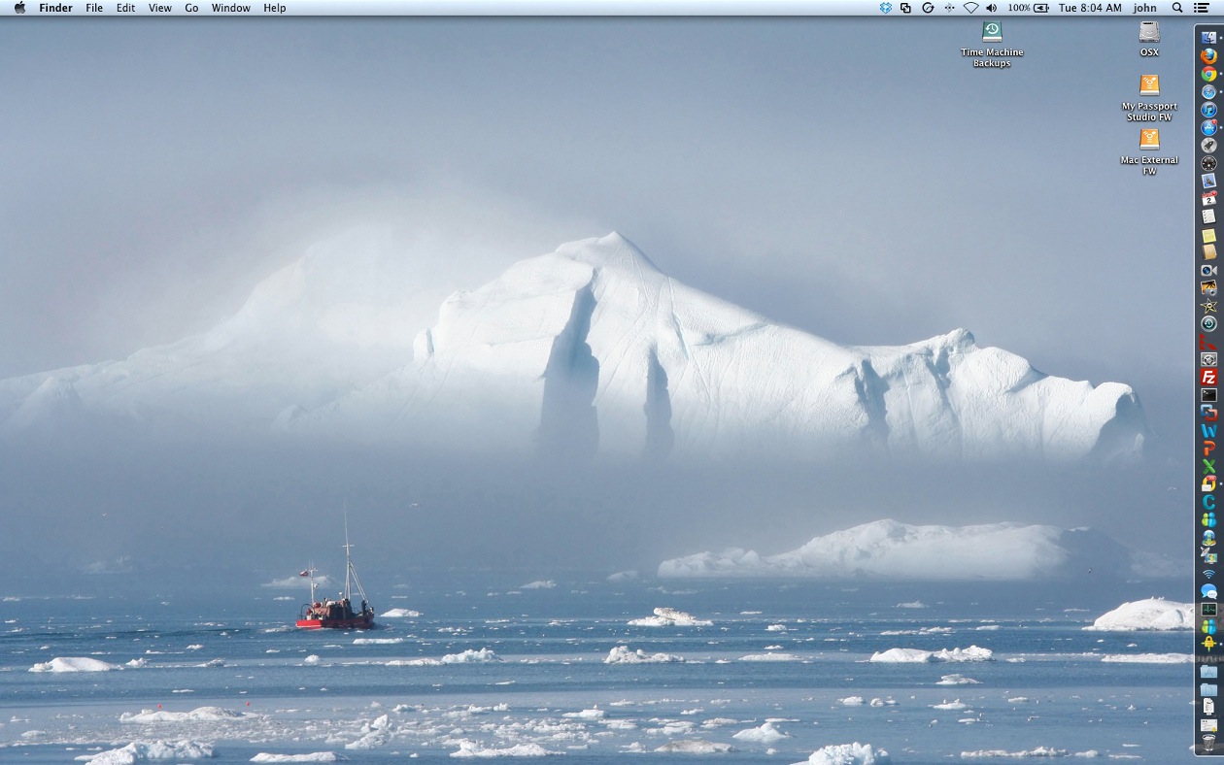Open the yellow Notes icon in Dock

pos(1208,235)
